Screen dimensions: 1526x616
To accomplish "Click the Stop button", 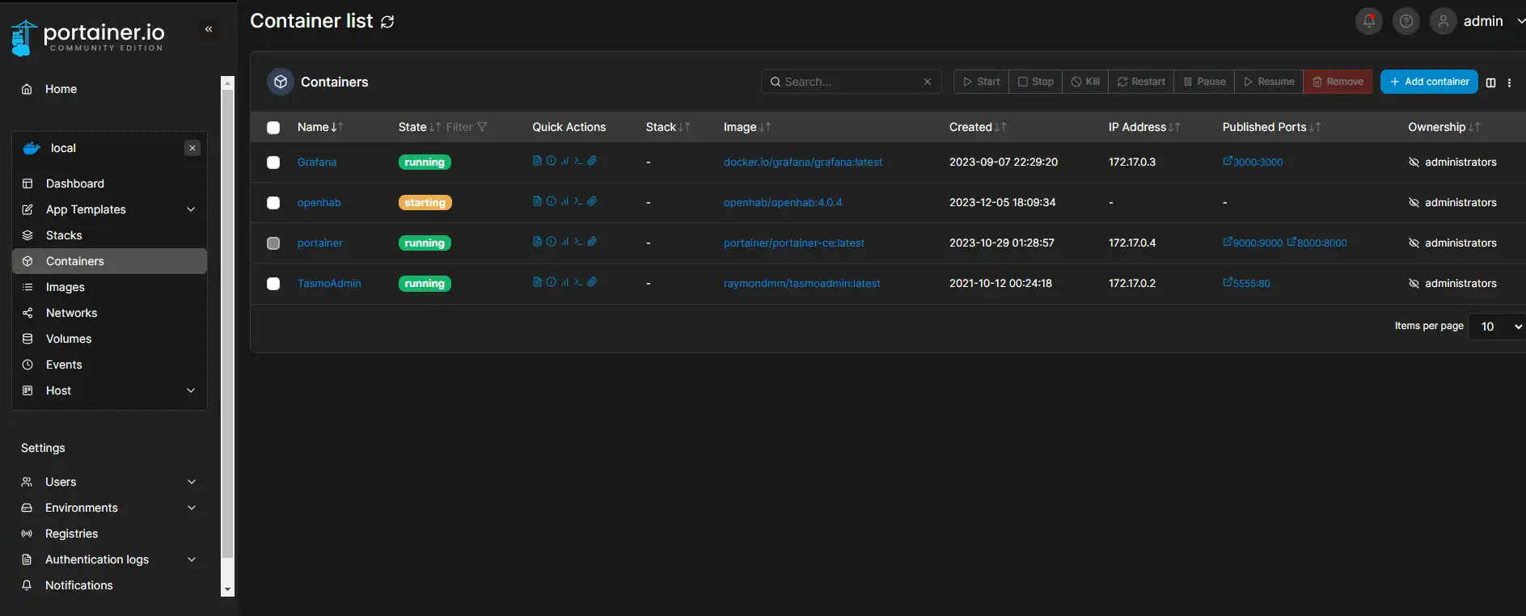I will (x=1036, y=82).
